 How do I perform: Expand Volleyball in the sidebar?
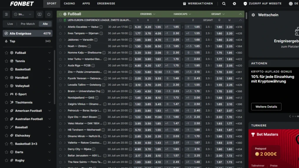pos(49,86)
